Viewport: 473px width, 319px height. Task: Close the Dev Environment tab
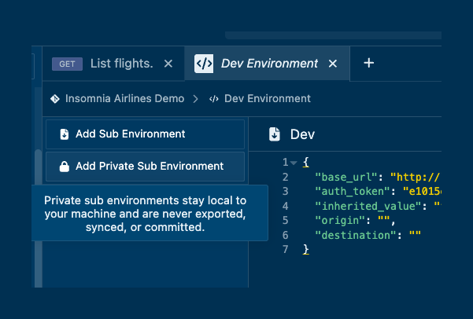(332, 64)
